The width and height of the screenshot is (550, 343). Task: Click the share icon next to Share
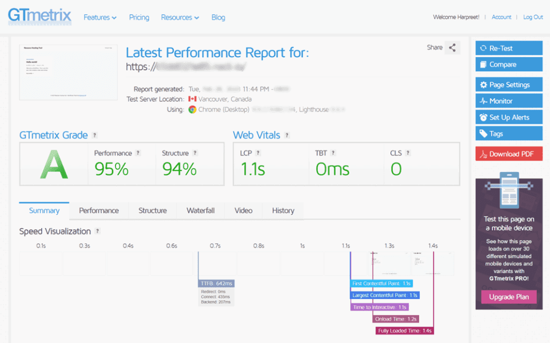[x=452, y=47]
